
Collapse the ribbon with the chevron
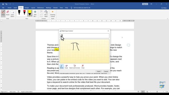(167, 19)
